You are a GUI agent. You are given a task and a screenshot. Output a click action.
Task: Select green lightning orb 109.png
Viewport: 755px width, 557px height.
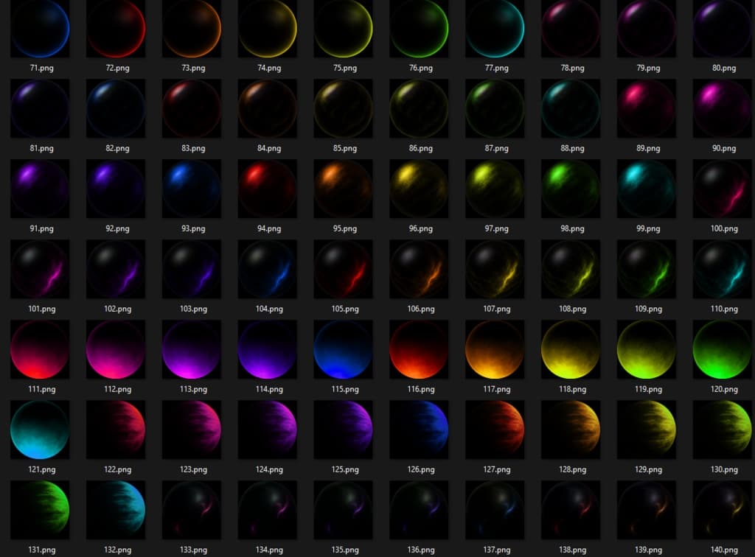647,269
